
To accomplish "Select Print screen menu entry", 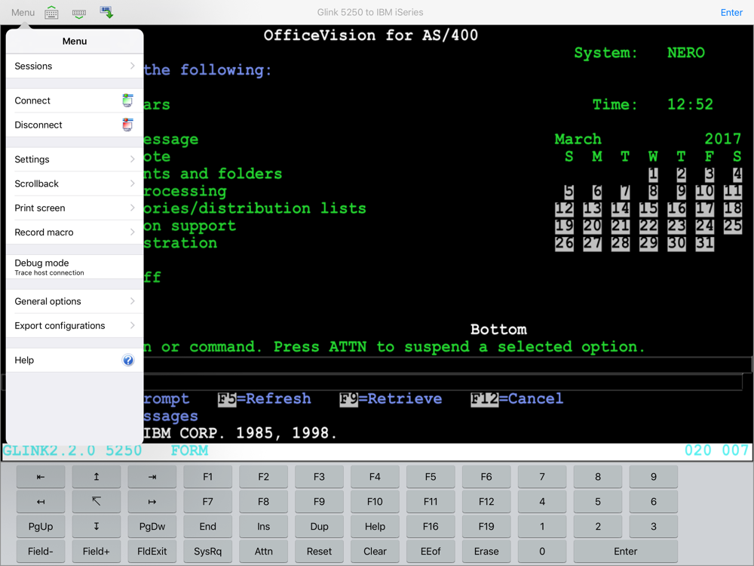I will [x=75, y=208].
